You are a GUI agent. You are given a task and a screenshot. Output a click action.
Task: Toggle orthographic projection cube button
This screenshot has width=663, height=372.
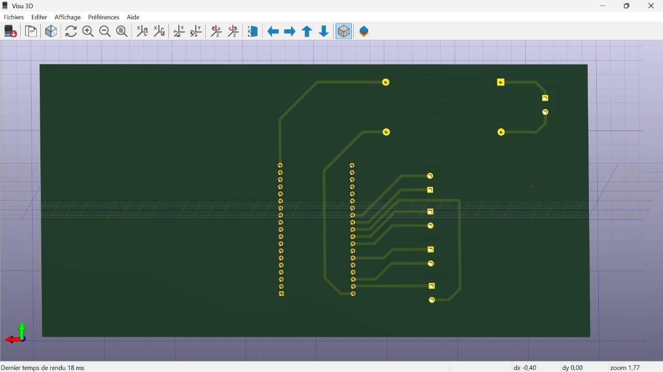pos(343,32)
